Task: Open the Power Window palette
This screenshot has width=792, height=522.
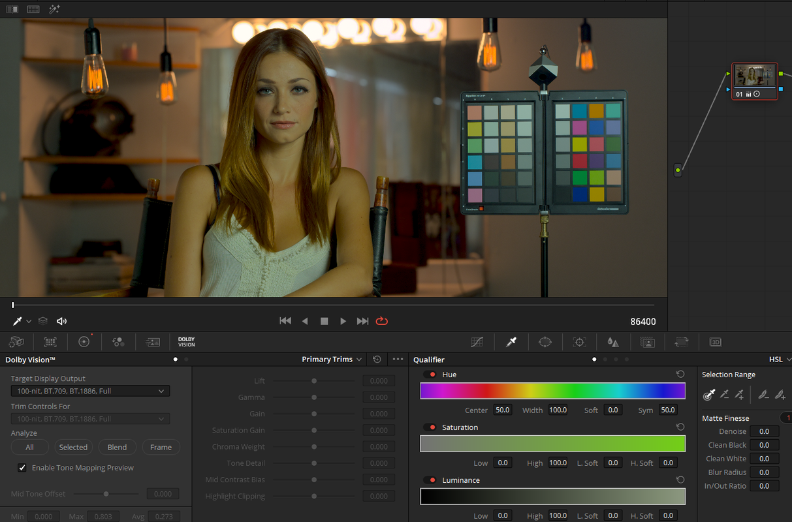Action: point(545,342)
